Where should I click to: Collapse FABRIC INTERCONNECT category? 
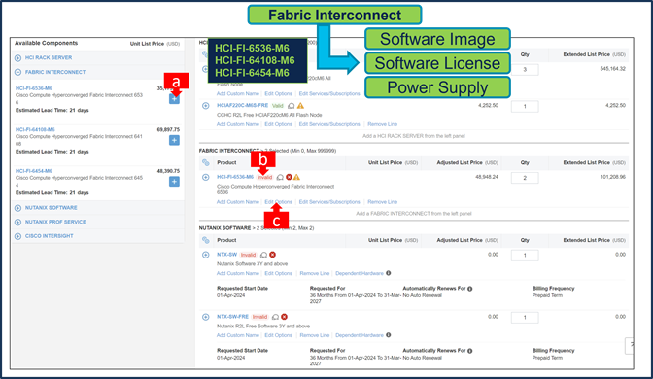coord(17,72)
